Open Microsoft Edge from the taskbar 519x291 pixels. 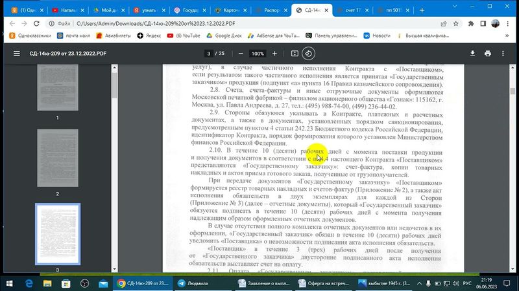pyautogui.click(x=29, y=283)
